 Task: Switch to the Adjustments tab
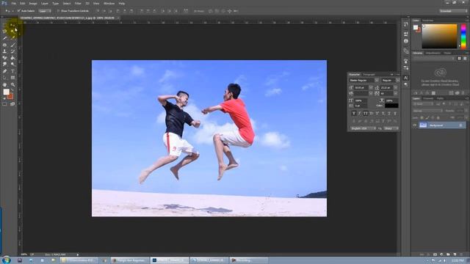(x=433, y=53)
